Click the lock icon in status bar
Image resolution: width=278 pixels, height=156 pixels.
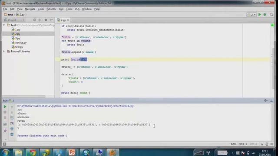(x=262, y=144)
